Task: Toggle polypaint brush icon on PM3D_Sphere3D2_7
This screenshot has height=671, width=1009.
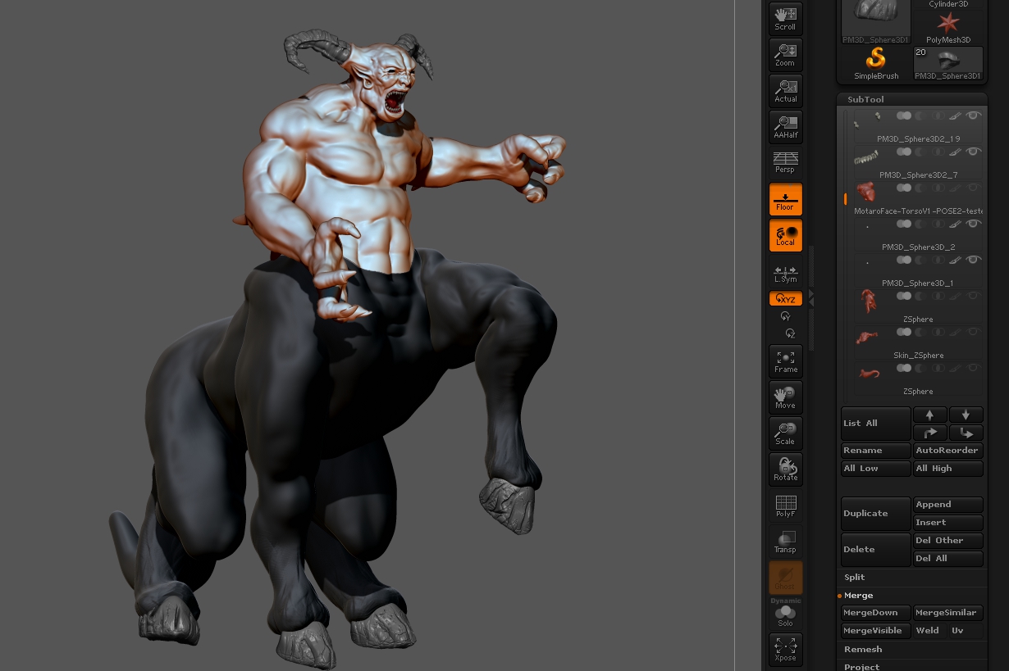Action: [x=956, y=152]
